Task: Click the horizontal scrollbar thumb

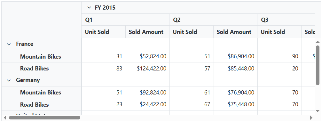Action: click(x=44, y=118)
